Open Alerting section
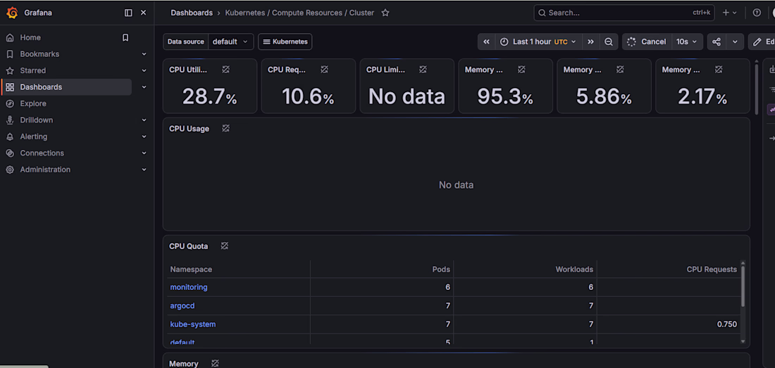Viewport: 775px width, 368px height. pos(34,137)
